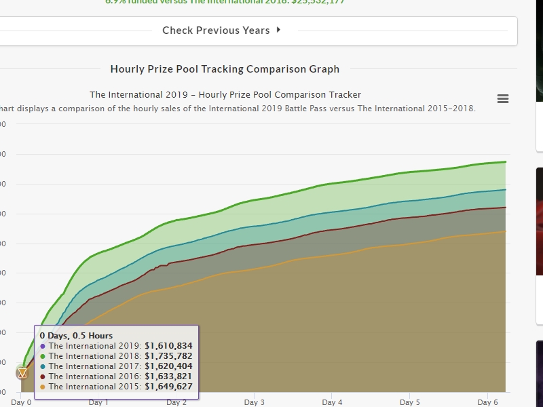Image resolution: width=543 pixels, height=407 pixels.
Task: Click the $1,735,782 value in tooltip
Action: pyautogui.click(x=168, y=356)
